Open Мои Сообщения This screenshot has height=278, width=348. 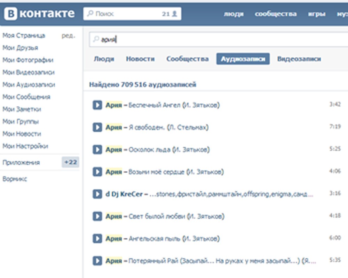pyautogui.click(x=26, y=97)
